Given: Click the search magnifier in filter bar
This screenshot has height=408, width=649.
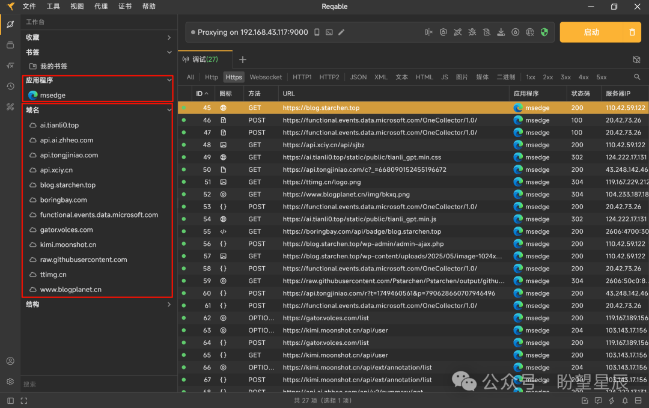Looking at the screenshot, I should [637, 77].
